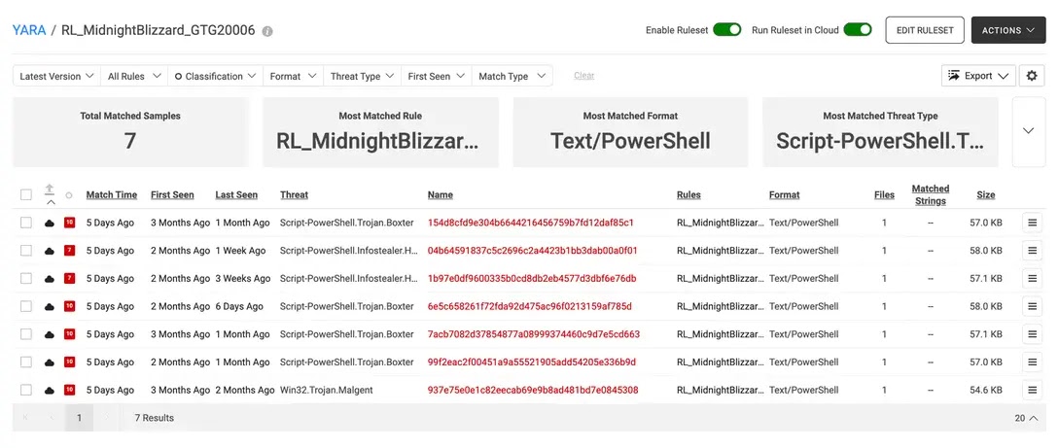Click the info icon next to RL_MidnightBlizzard_GTG20006
The image size is (1059, 448).
tap(267, 31)
